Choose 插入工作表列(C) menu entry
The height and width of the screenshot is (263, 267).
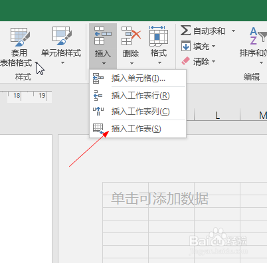(x=137, y=112)
